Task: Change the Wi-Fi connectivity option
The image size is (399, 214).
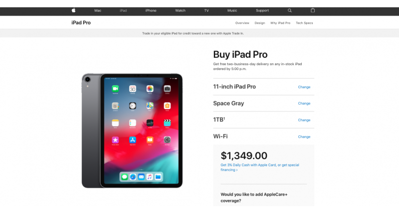Action: [304, 137]
